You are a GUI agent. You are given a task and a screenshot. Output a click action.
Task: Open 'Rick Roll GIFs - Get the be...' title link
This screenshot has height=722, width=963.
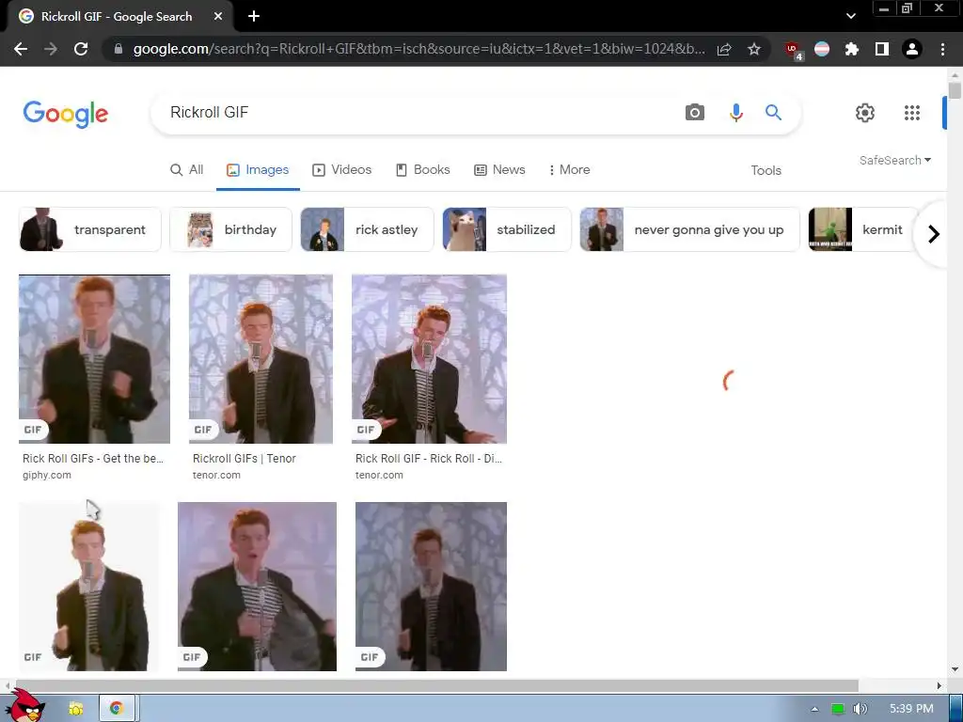pyautogui.click(x=93, y=459)
